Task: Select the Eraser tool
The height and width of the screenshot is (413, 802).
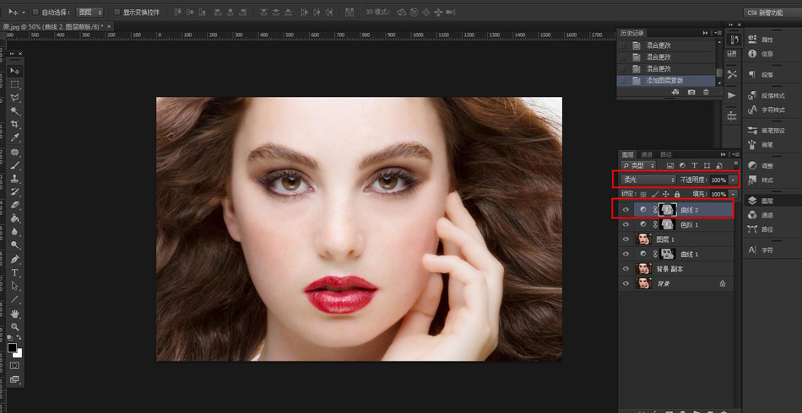Action: [15, 205]
